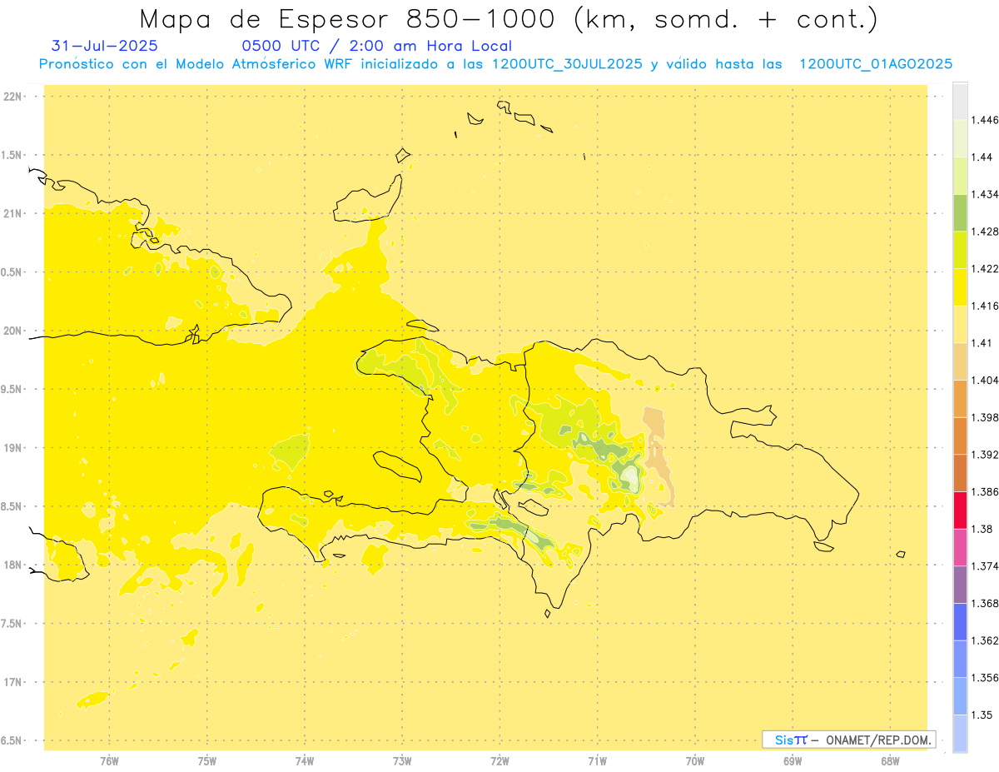Click the legend value 1.44
Screen dimensions: 999x772
coord(982,157)
